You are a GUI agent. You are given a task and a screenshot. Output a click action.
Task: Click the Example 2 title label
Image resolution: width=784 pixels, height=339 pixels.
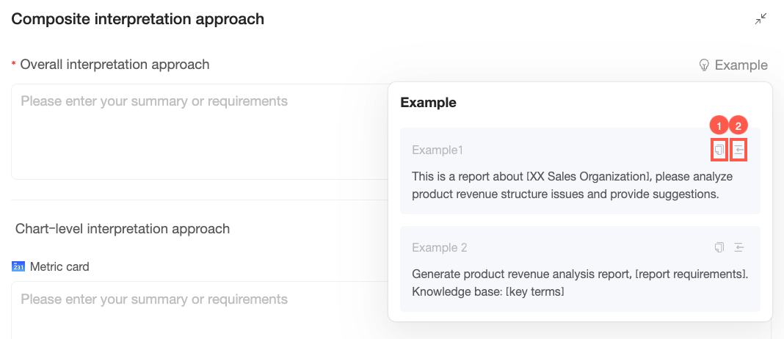(439, 248)
